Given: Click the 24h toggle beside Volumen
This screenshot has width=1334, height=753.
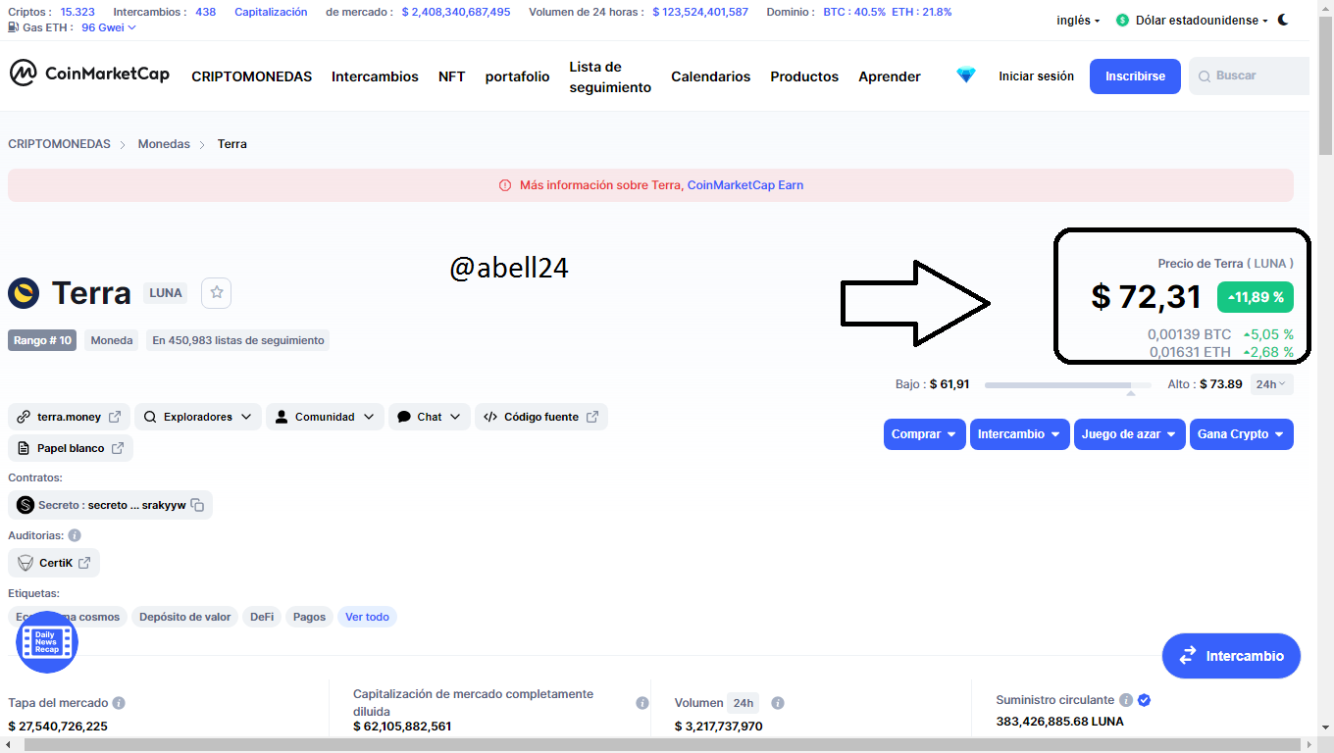Looking at the screenshot, I should click(743, 703).
